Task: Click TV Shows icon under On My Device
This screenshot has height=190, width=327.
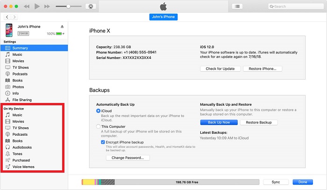Action: [x=7, y=128]
